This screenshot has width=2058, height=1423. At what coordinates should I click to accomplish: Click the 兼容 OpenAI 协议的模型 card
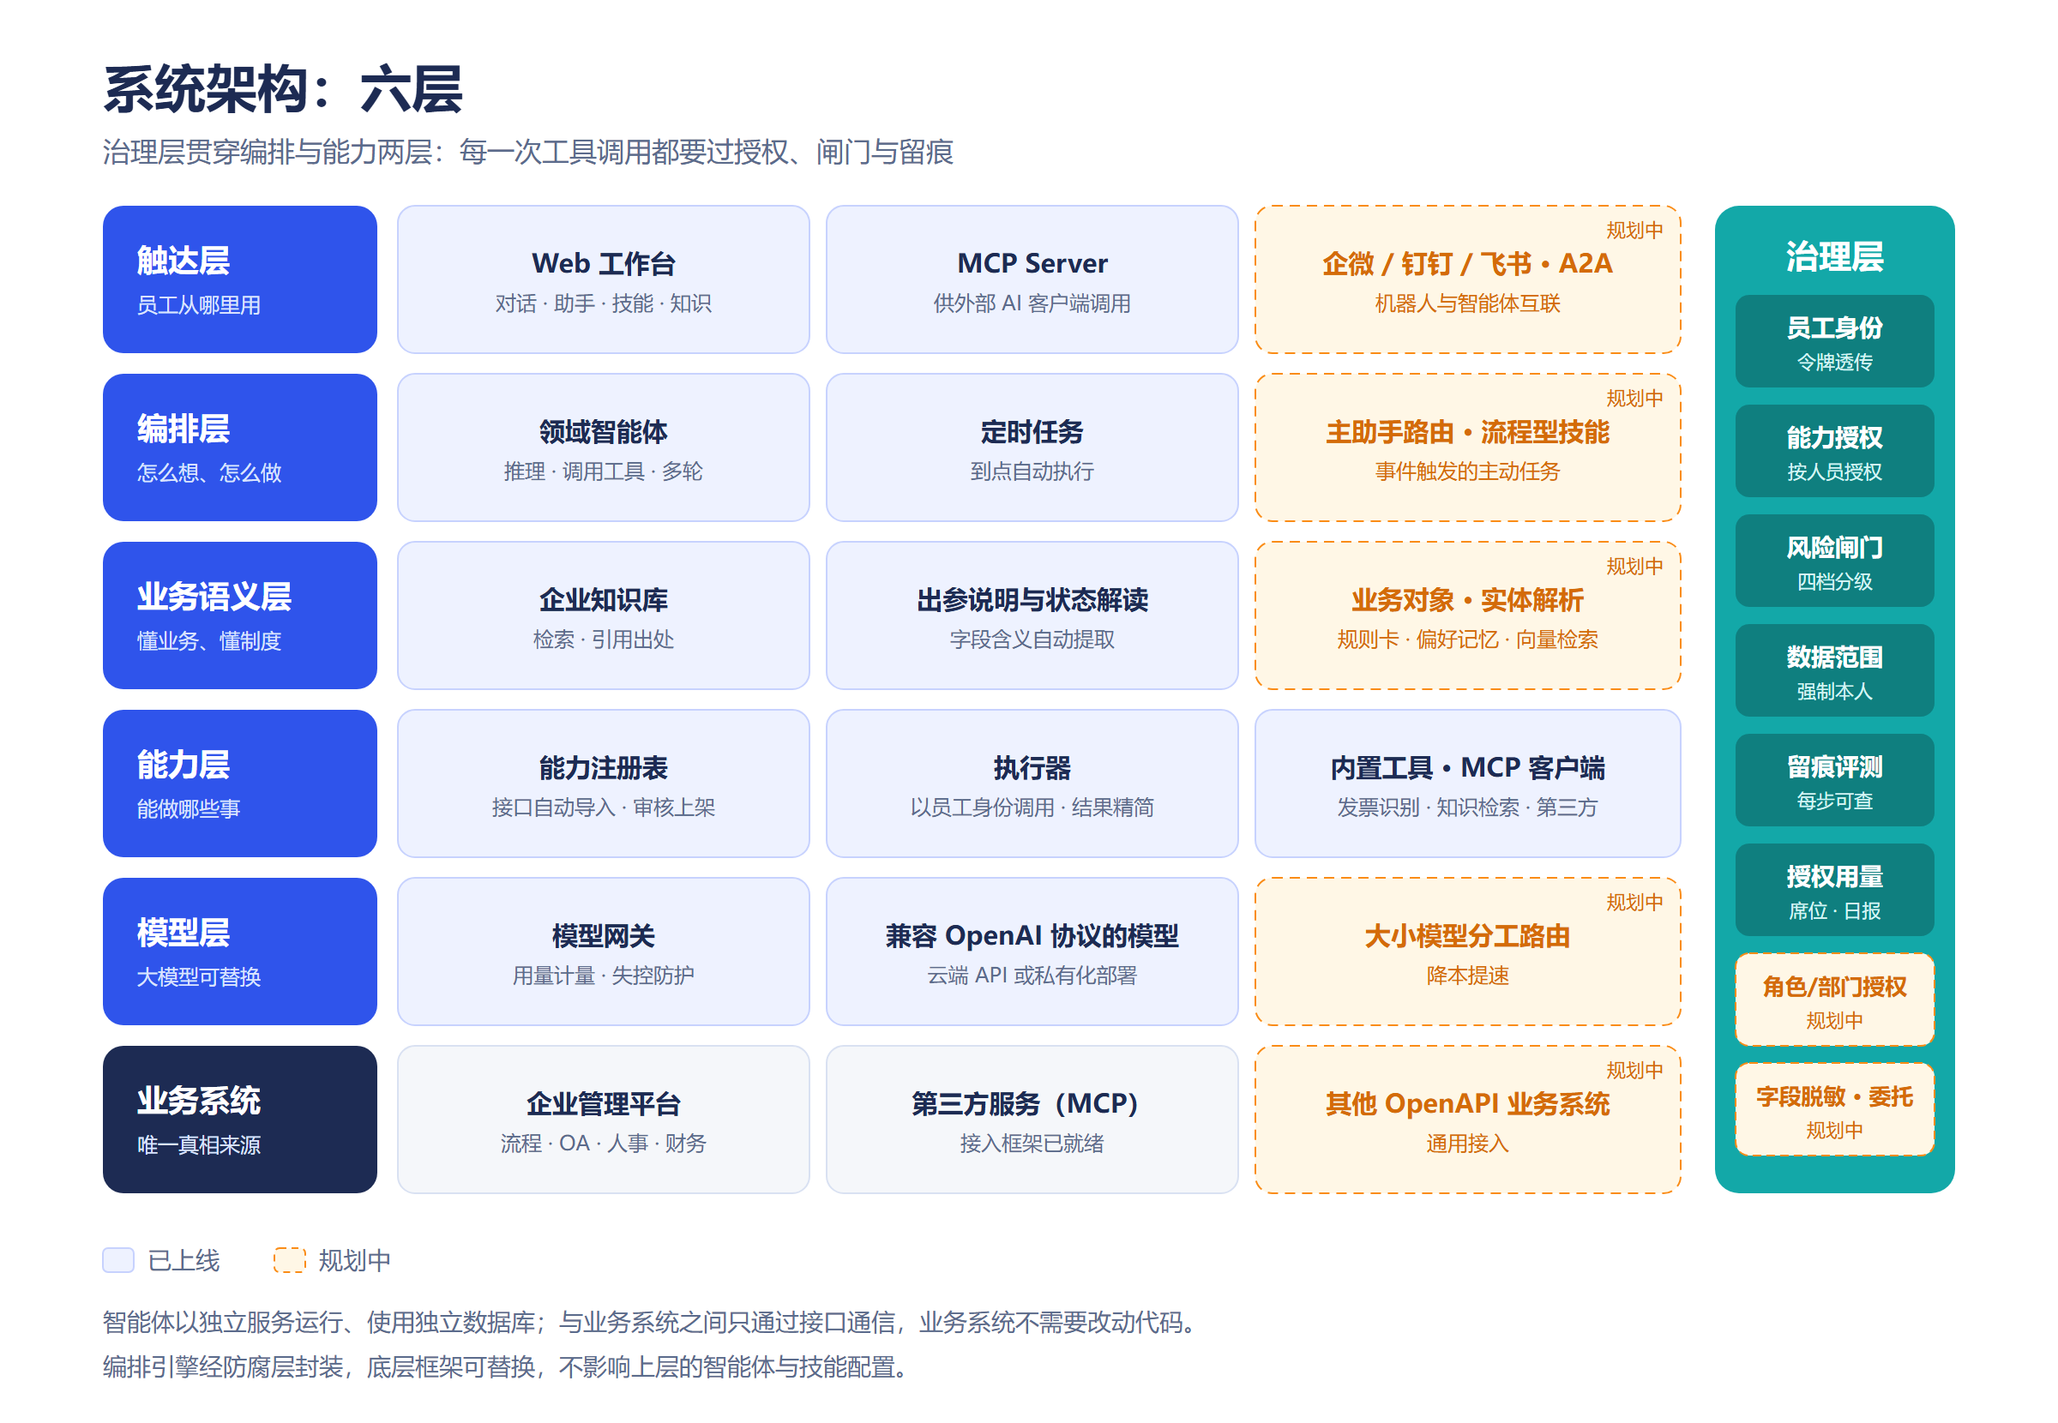pyautogui.click(x=1032, y=952)
